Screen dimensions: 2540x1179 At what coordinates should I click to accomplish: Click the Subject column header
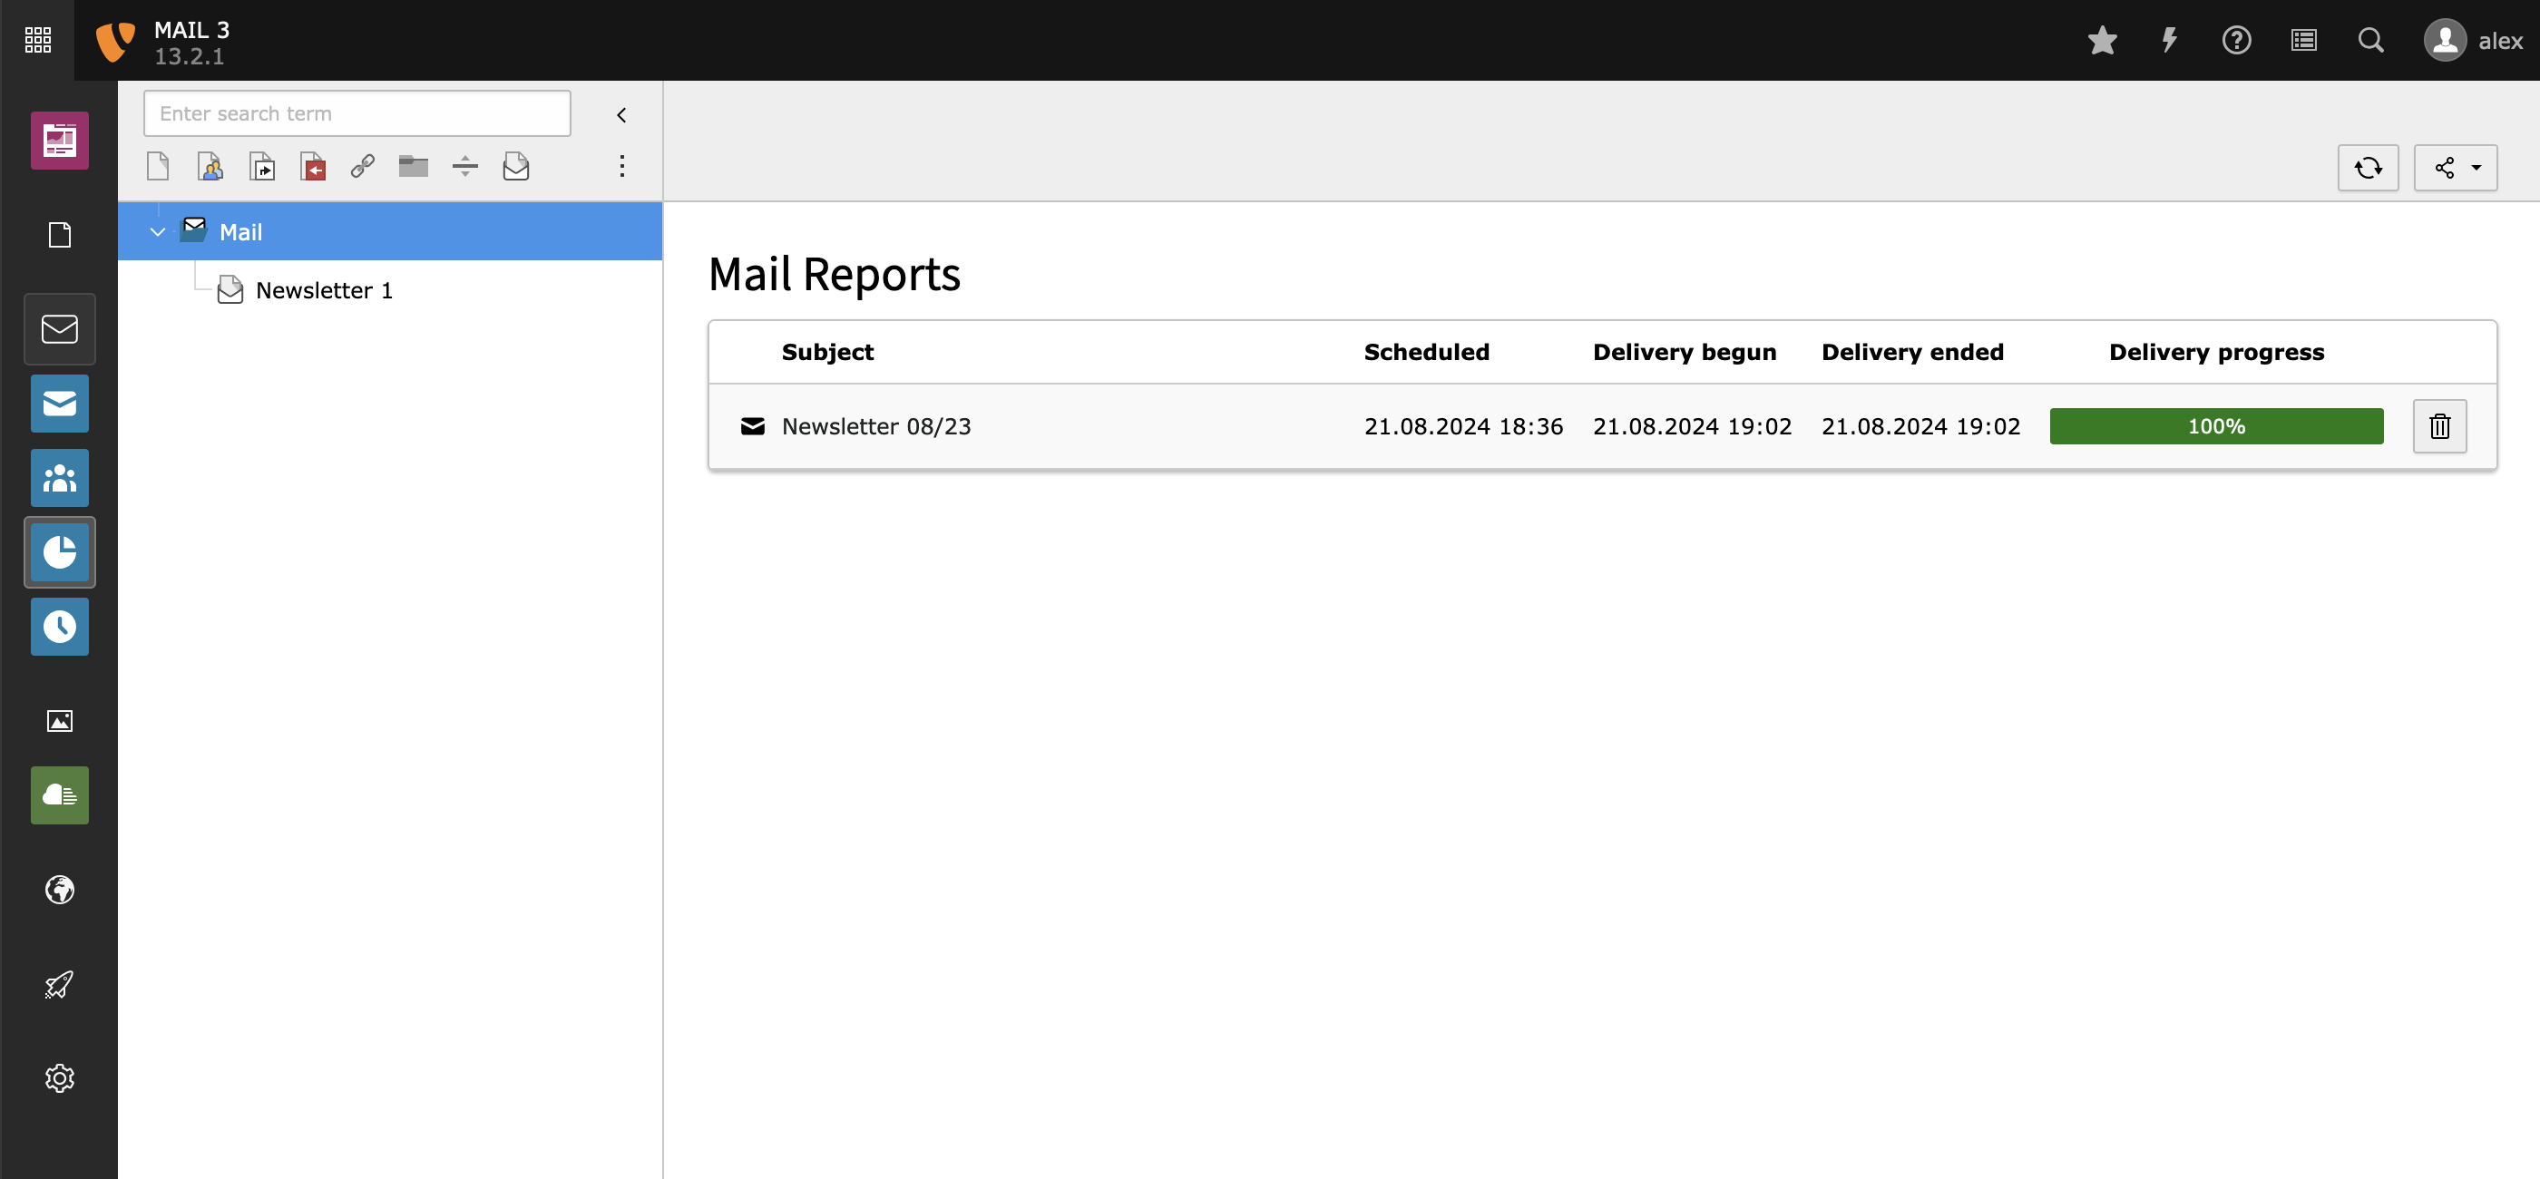click(x=827, y=352)
